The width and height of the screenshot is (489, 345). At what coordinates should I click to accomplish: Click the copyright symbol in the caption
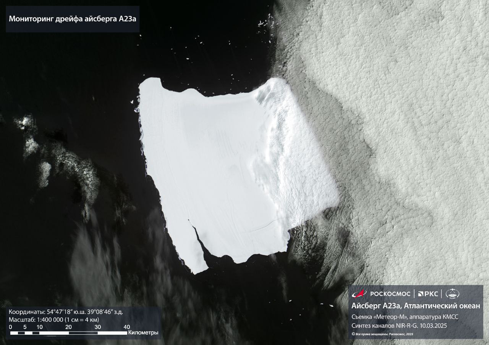point(353,334)
